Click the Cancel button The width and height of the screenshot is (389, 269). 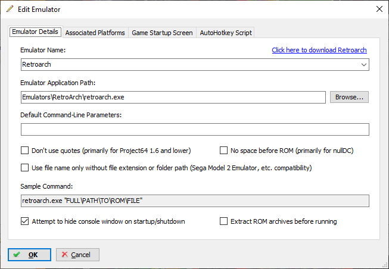77,255
